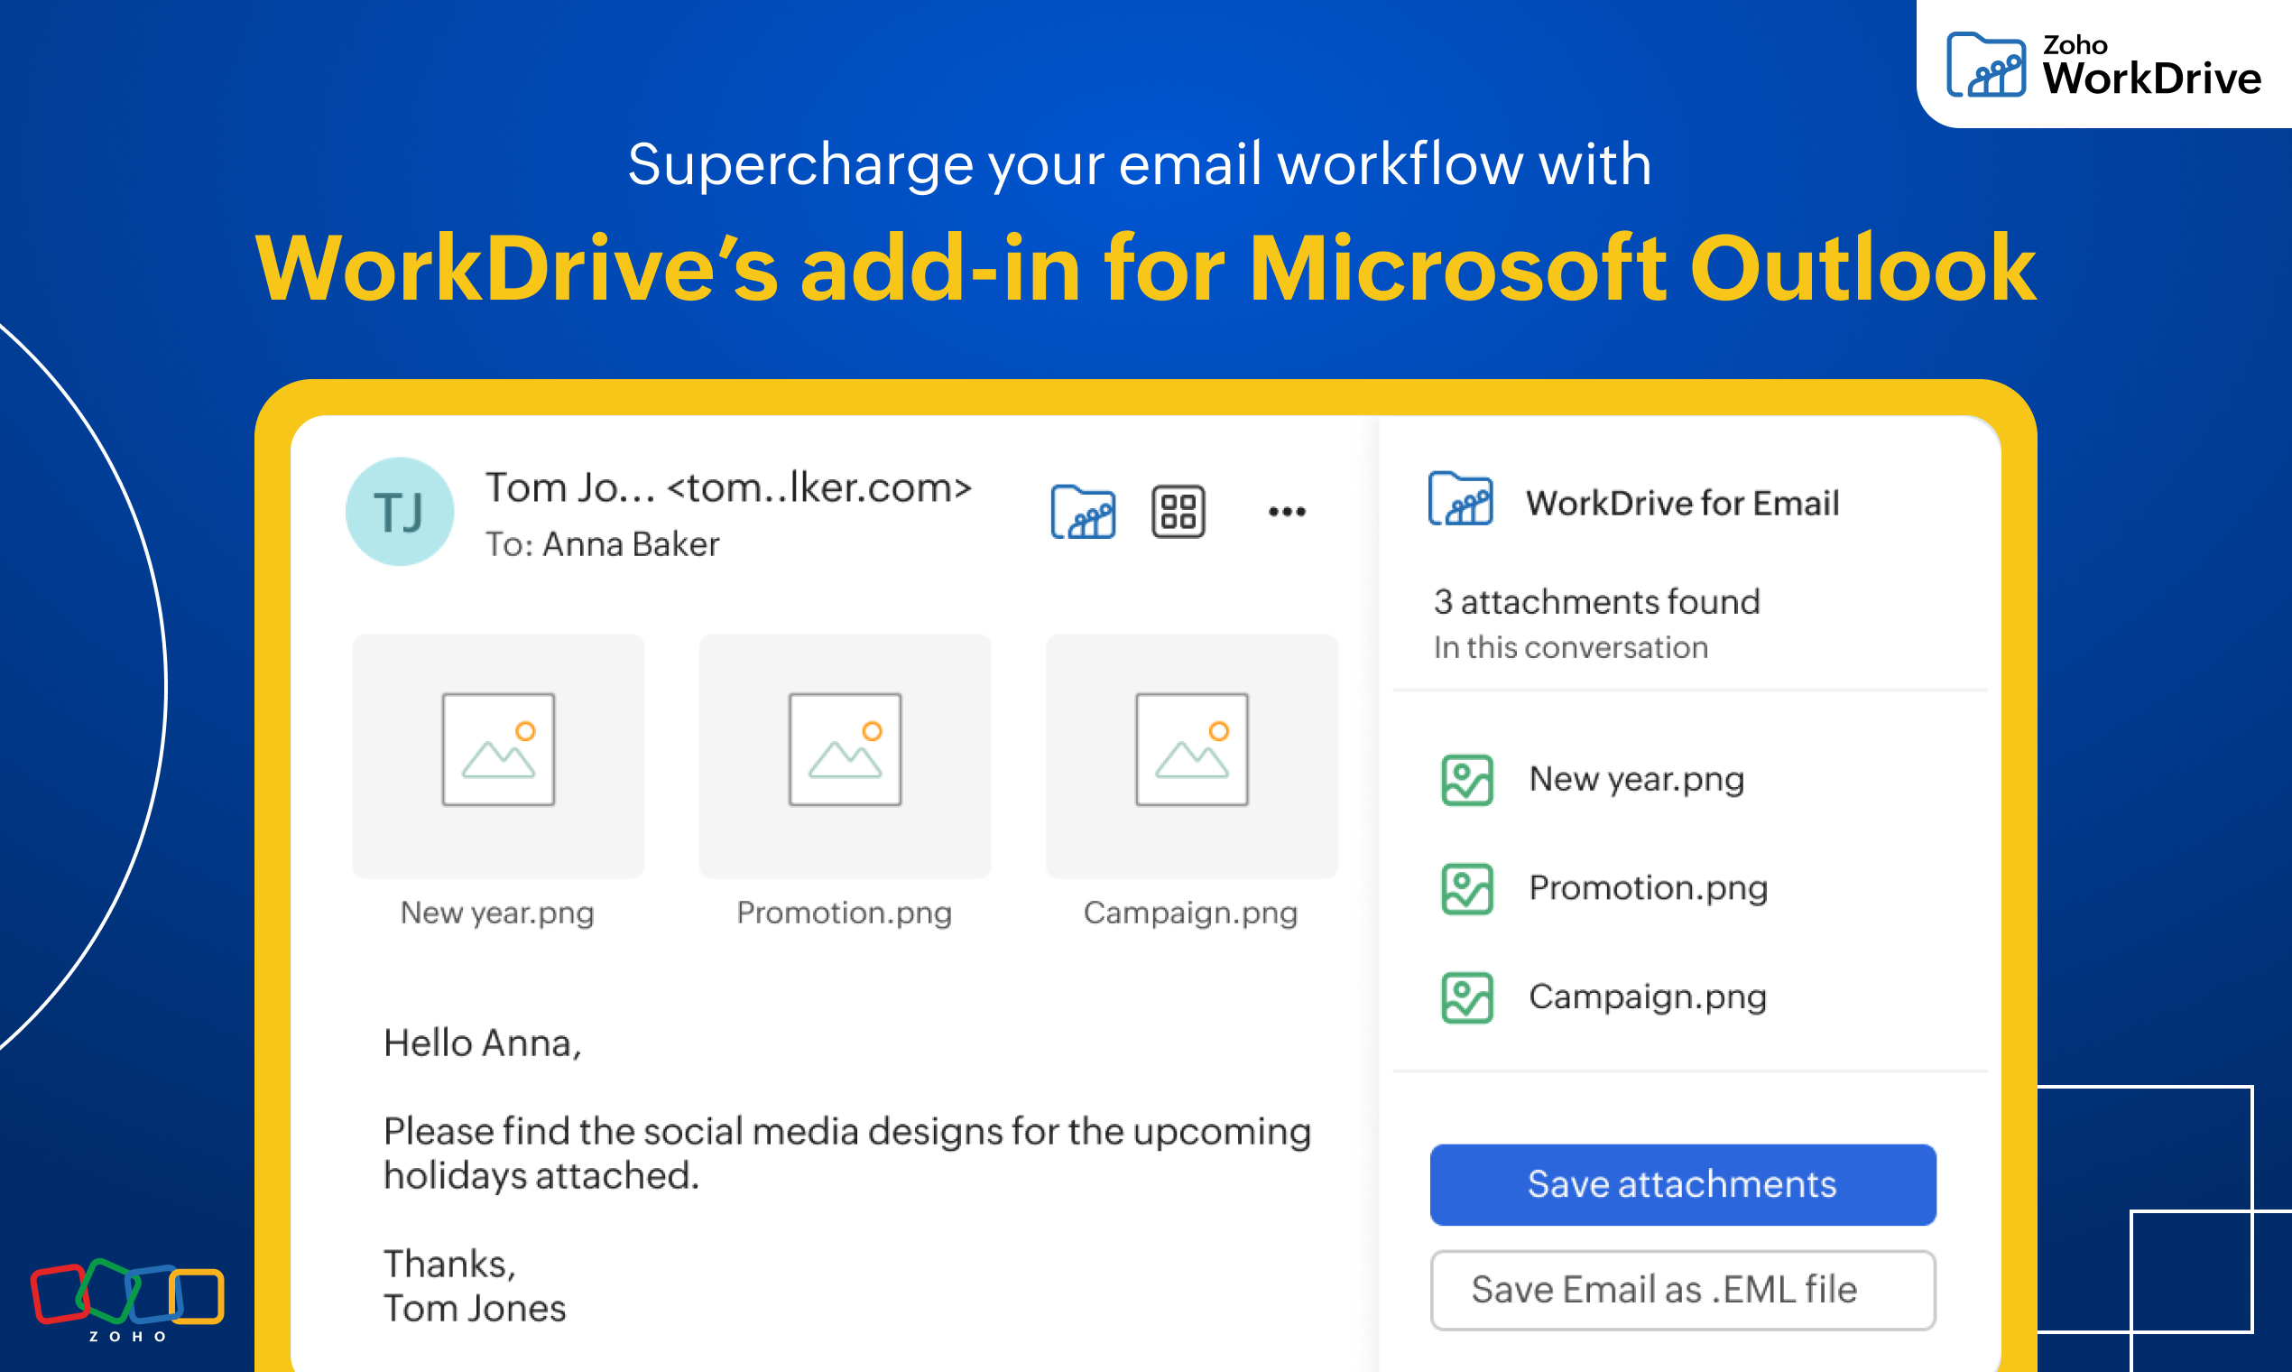This screenshot has height=1372, width=2292.
Task: Open the apps grid icon
Action: coord(1178,511)
